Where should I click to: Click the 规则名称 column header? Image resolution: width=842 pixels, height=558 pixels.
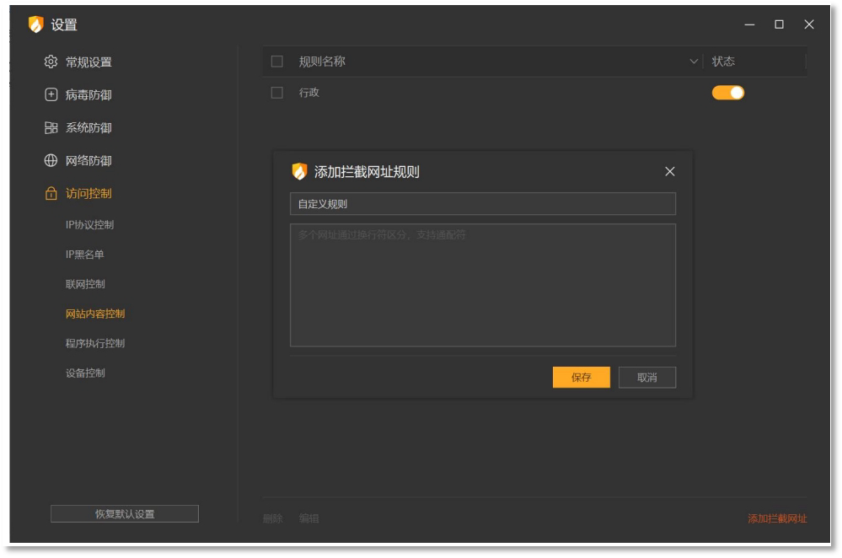[322, 62]
